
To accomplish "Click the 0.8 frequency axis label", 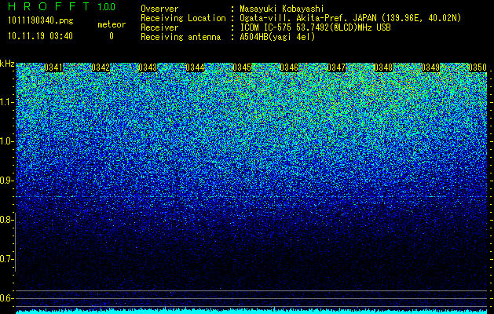I will click(x=6, y=220).
